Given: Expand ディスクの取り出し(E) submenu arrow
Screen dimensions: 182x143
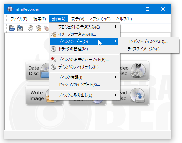Looking at the screenshot, I should [x=116, y=95].
